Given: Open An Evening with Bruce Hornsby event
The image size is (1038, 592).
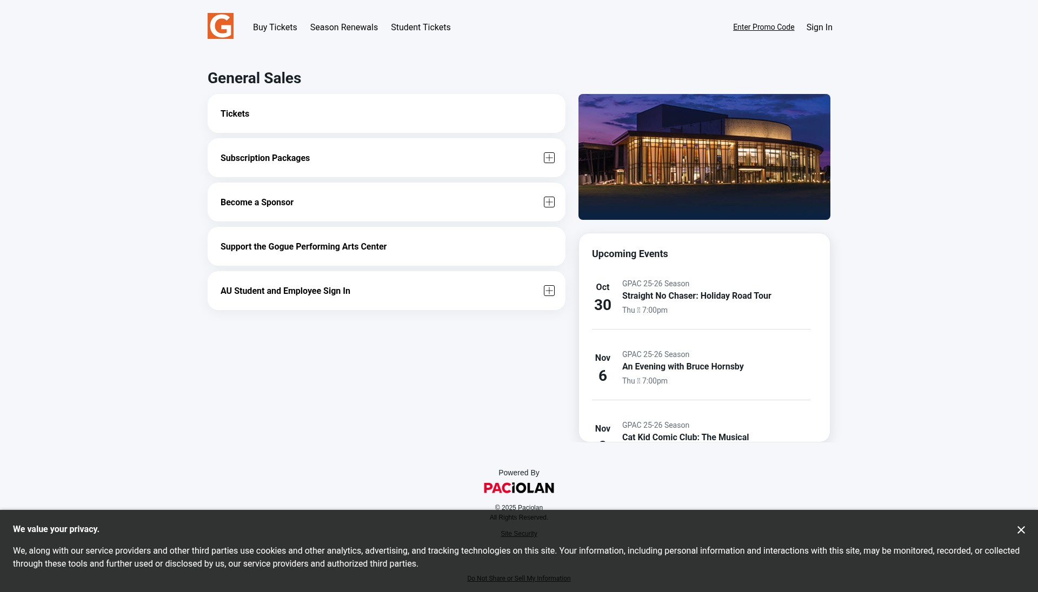Looking at the screenshot, I should coord(683,366).
